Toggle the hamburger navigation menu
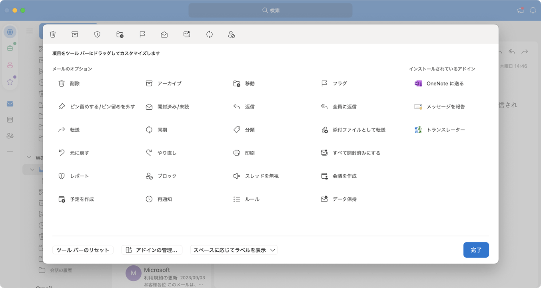The height and width of the screenshot is (288, 541). click(30, 31)
